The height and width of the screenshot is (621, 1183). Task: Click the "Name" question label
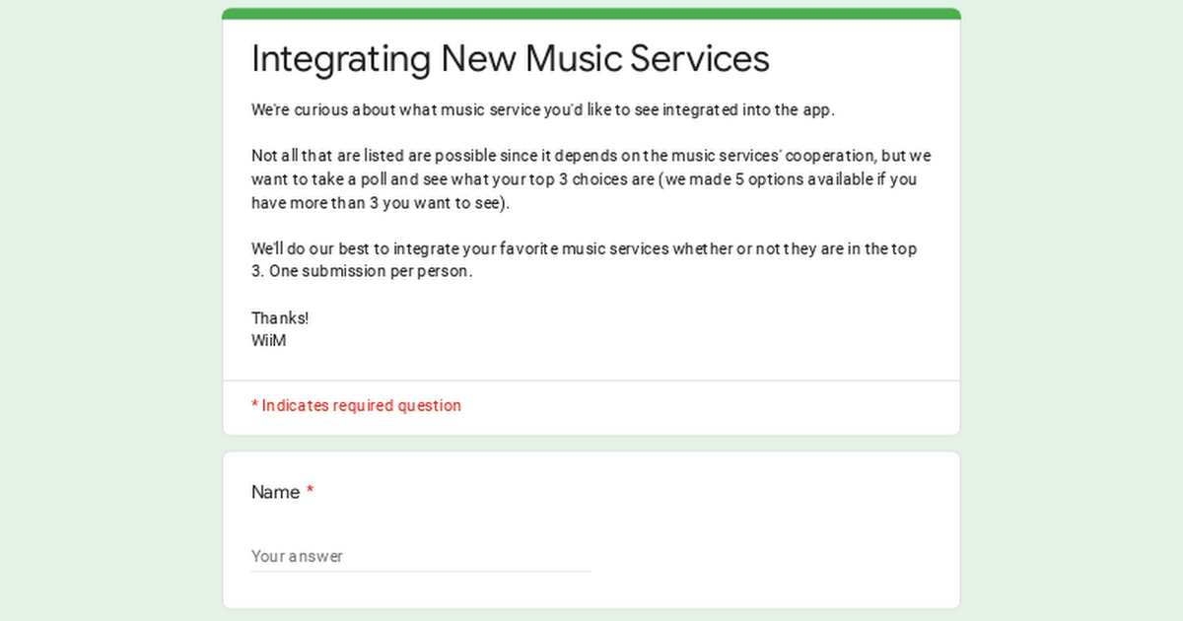[x=275, y=492]
